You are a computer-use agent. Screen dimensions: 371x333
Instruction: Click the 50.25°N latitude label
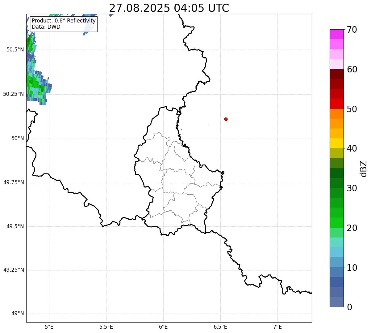pos(14,94)
